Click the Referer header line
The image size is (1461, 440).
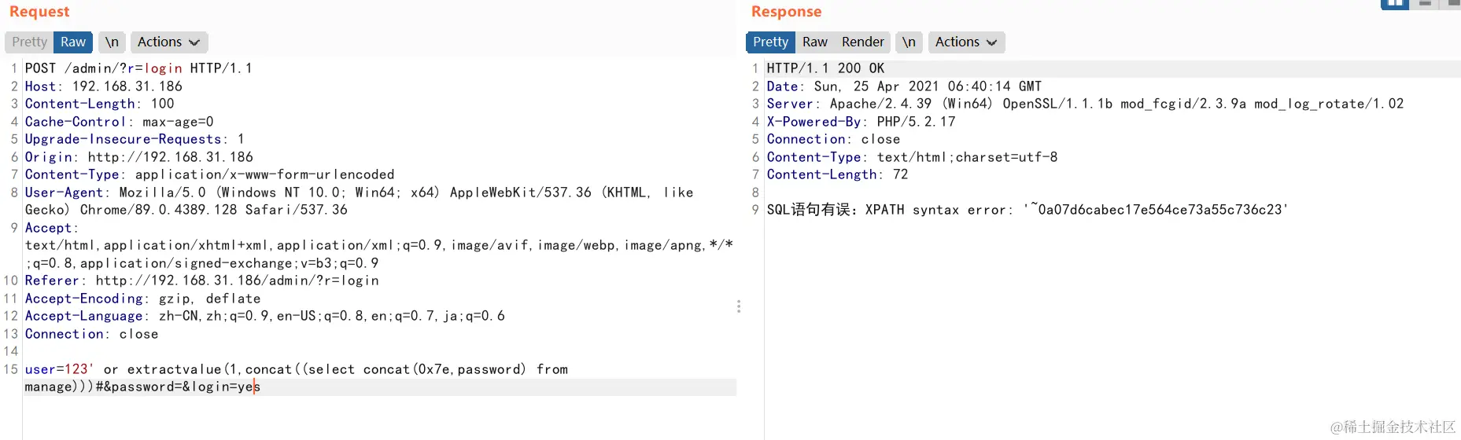(201, 280)
